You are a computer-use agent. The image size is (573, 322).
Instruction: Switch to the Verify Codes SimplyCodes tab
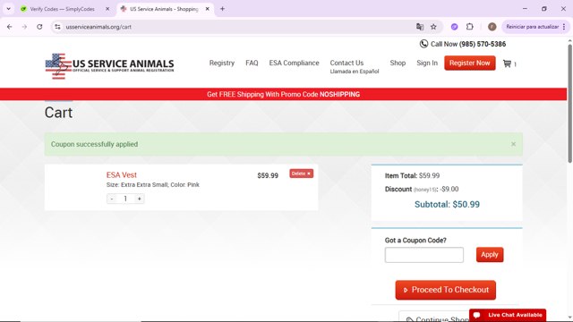(x=62, y=9)
